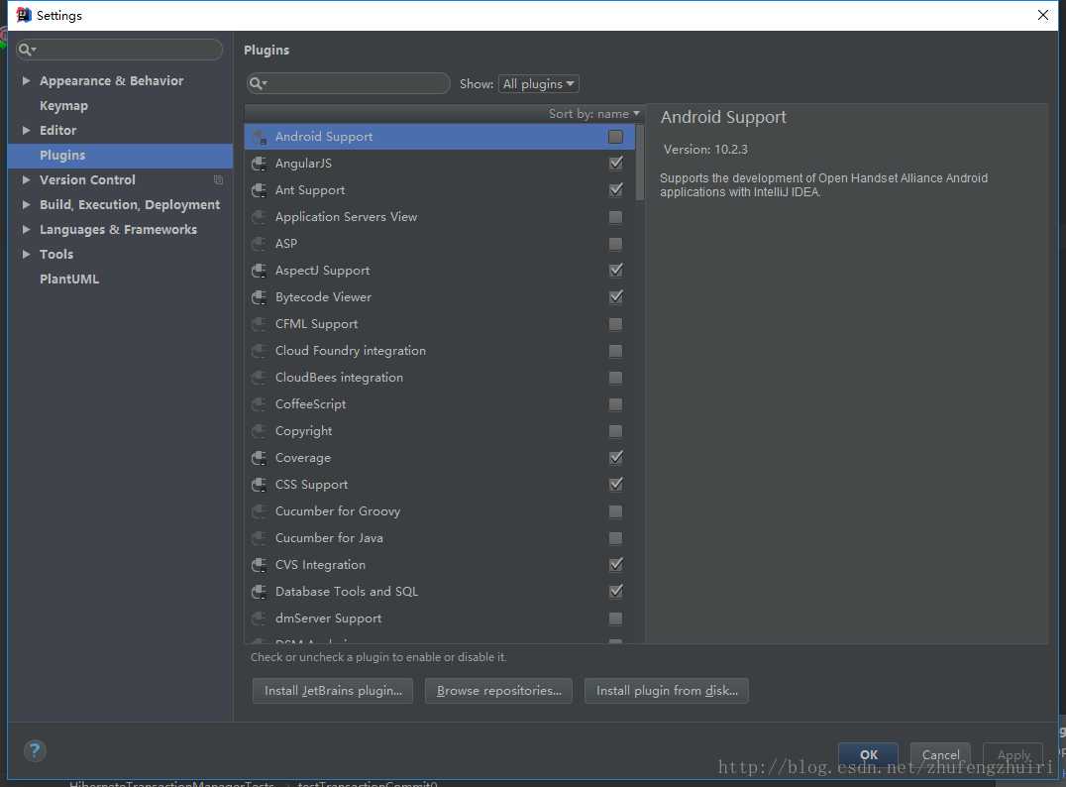1066x787 pixels.
Task: Expand the Version Control node arrow
Action: (x=26, y=180)
